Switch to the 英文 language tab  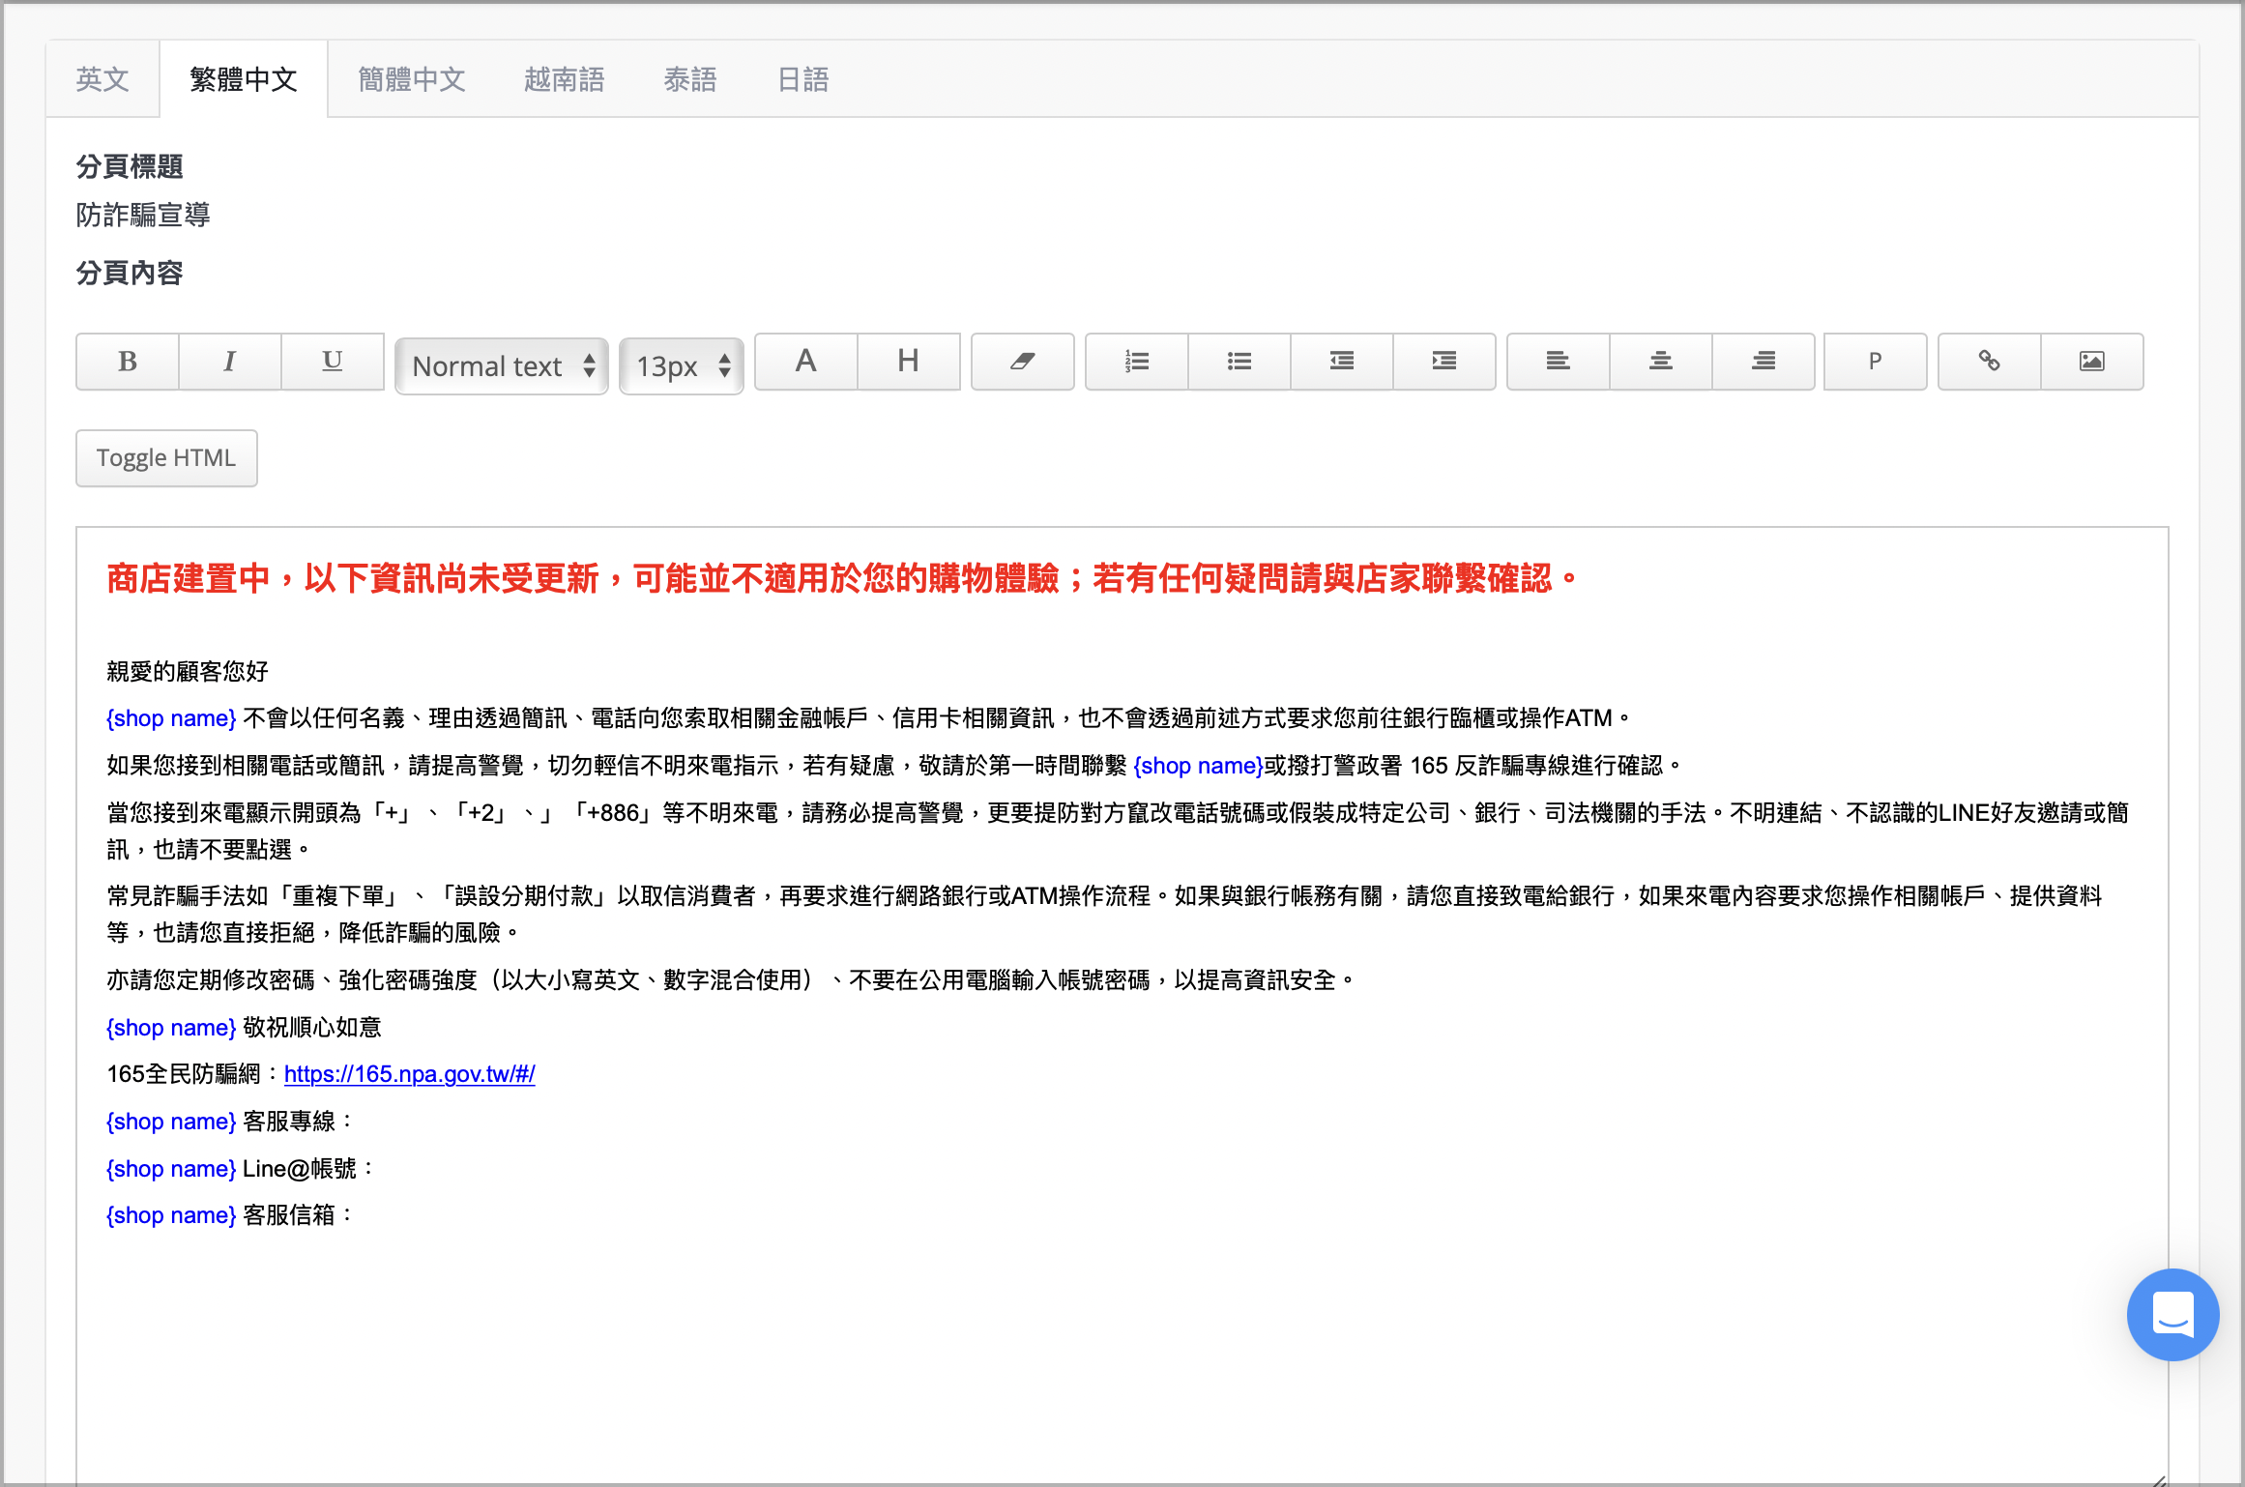coord(102,79)
